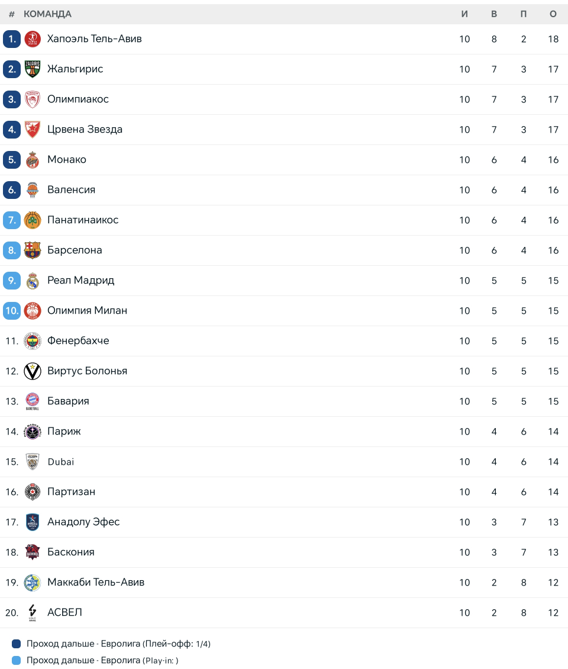Open the Монако team link
This screenshot has height=669, width=568.
(67, 160)
